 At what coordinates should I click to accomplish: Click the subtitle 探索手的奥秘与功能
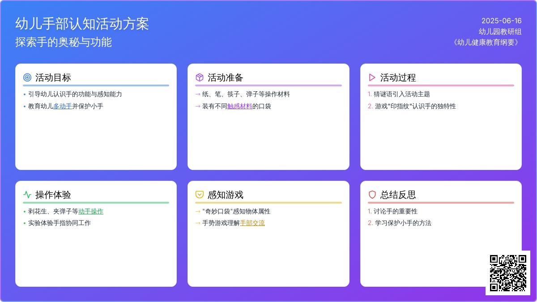[x=64, y=42]
